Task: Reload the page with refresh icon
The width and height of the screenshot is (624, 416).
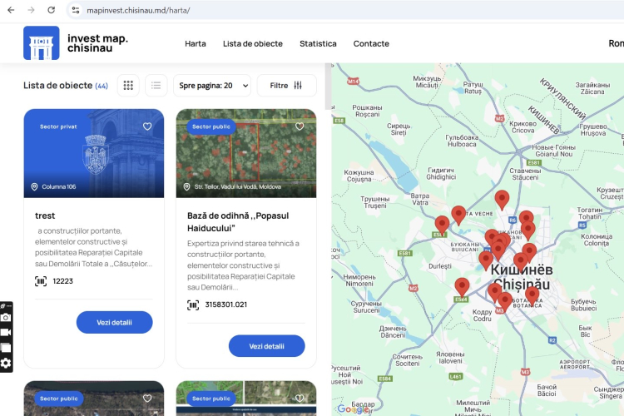Action: [51, 10]
